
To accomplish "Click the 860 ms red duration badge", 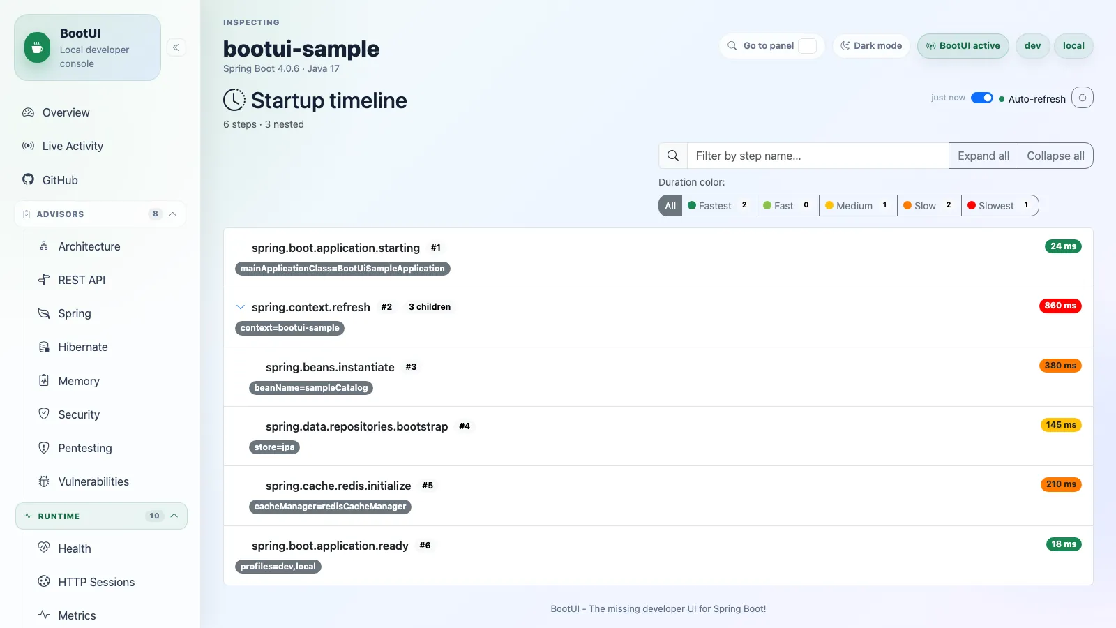I will (x=1060, y=306).
